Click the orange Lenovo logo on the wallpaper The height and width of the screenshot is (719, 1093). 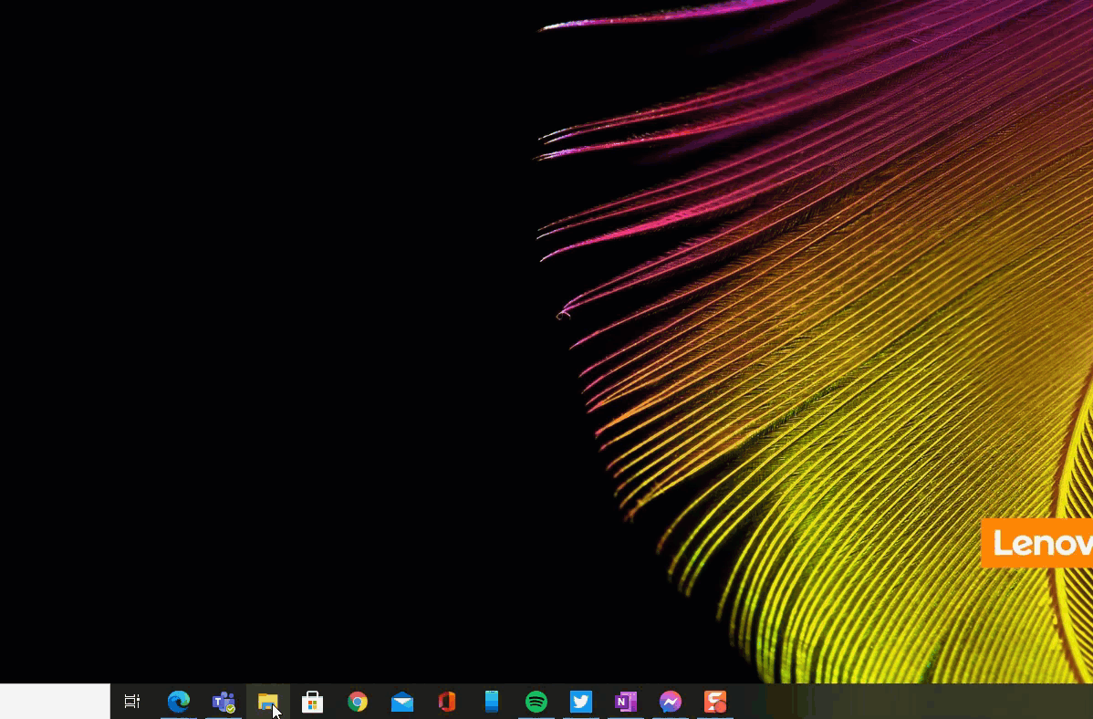point(1036,543)
